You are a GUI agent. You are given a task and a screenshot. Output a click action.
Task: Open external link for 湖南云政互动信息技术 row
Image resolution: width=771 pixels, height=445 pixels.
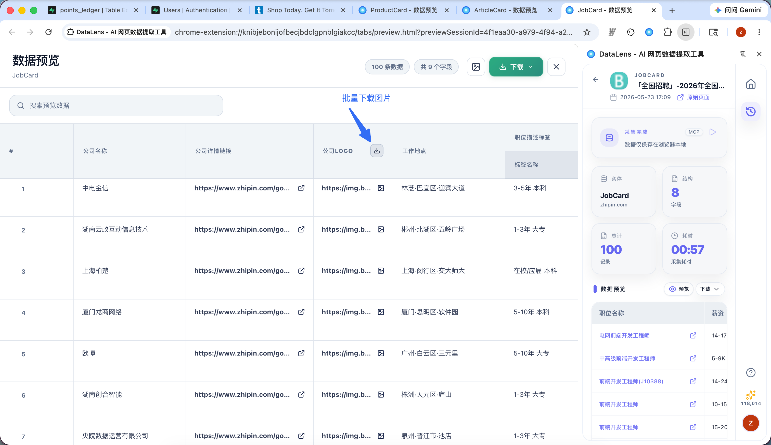pos(301,230)
